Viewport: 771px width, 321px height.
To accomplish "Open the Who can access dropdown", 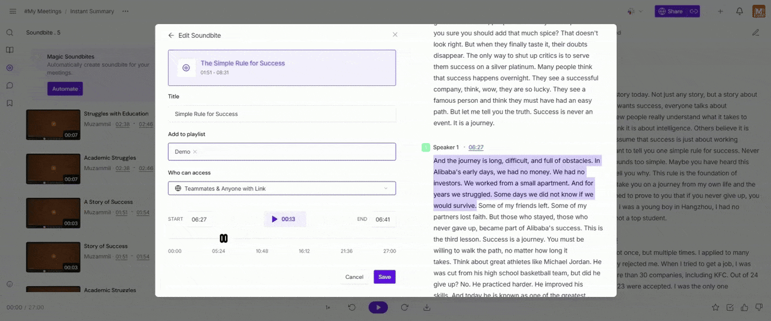I will 282,188.
